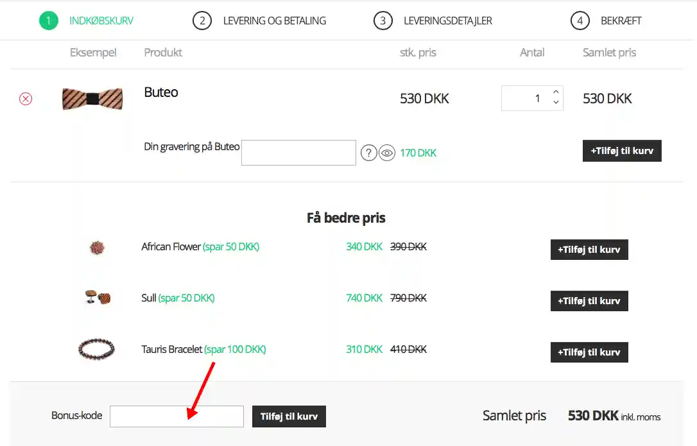
Task: Add African Flower to cart
Action: click(589, 250)
